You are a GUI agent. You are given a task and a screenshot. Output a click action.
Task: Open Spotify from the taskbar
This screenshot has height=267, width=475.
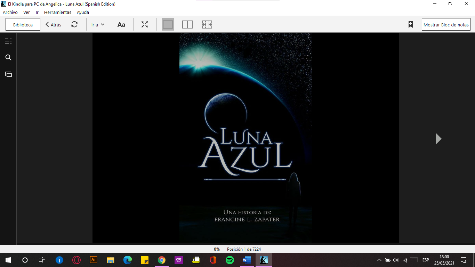pyautogui.click(x=230, y=260)
